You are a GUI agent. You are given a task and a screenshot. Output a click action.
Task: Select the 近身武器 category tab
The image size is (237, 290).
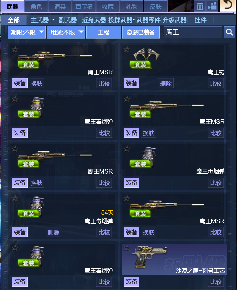click(94, 20)
